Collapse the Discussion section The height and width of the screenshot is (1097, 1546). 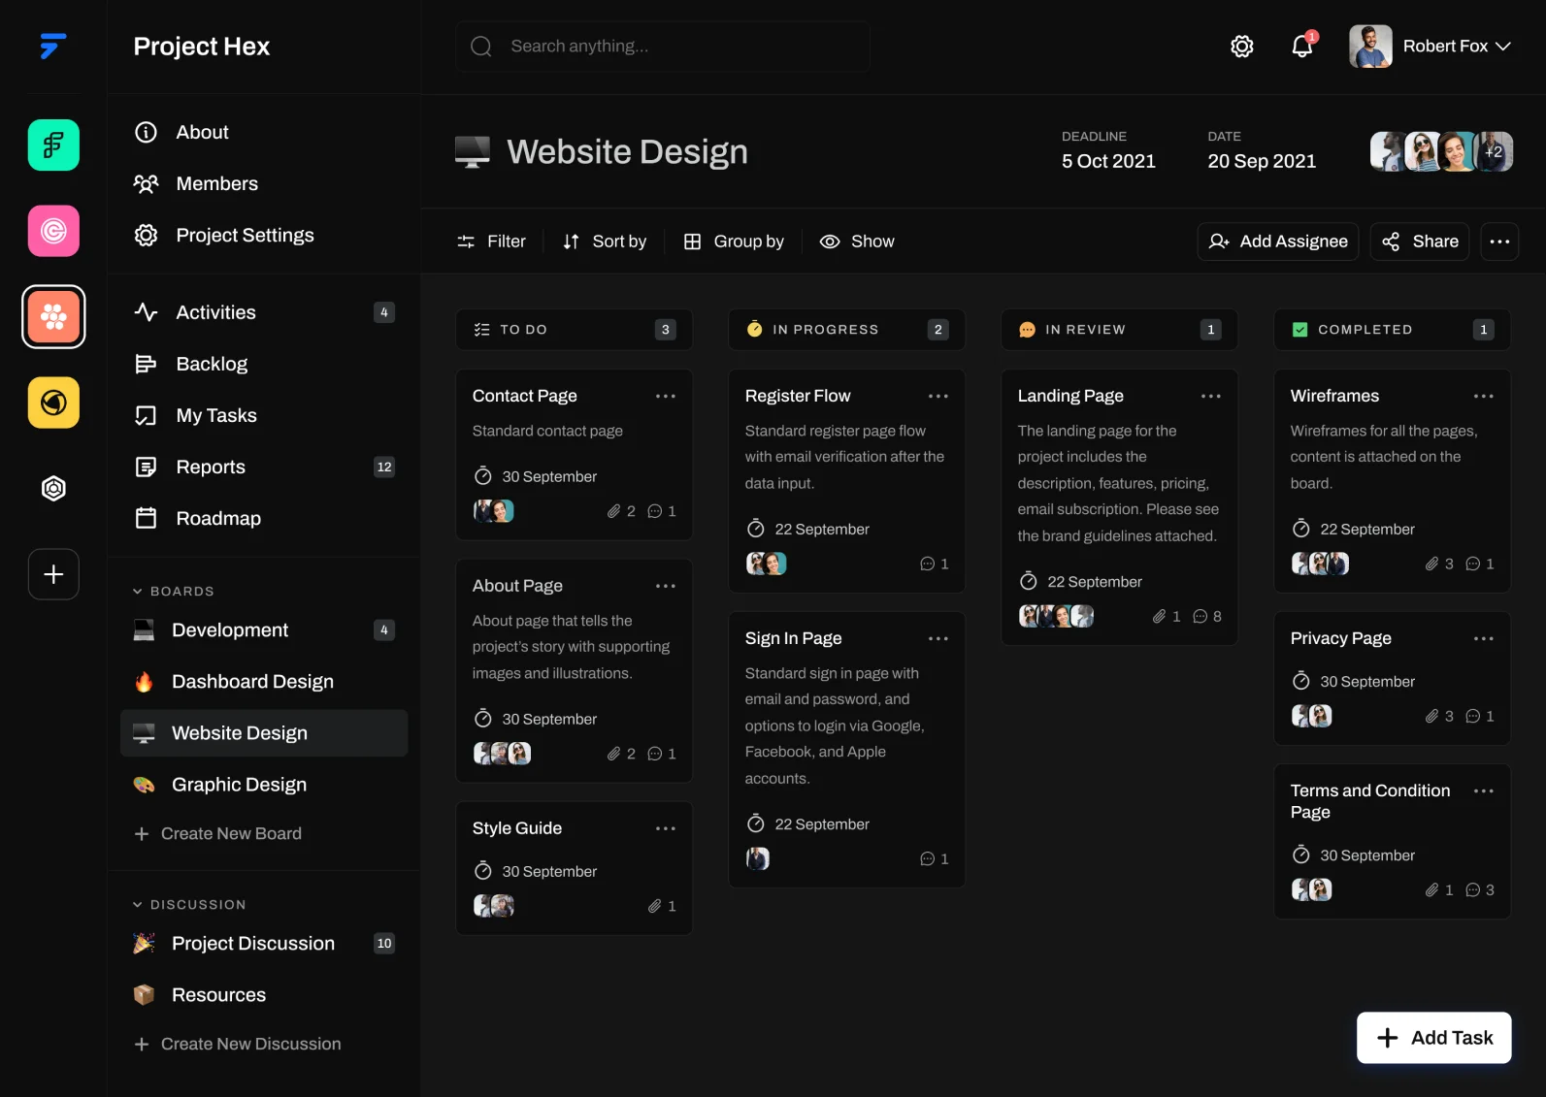(138, 905)
